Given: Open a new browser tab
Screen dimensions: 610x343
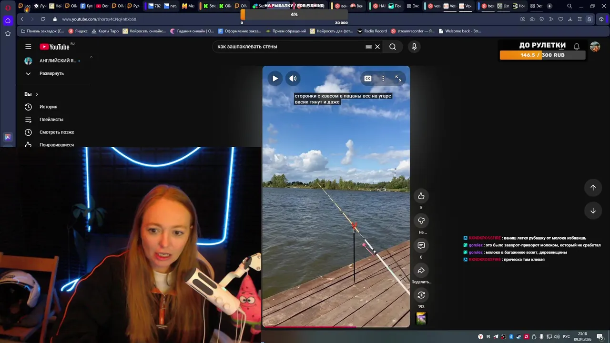Looking at the screenshot, I should click(x=549, y=6).
